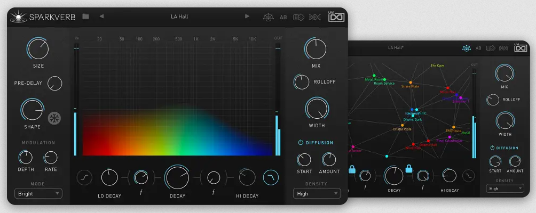Go to the previous preset with left arrow
The width and height of the screenshot is (536, 213).
tap(101, 16)
